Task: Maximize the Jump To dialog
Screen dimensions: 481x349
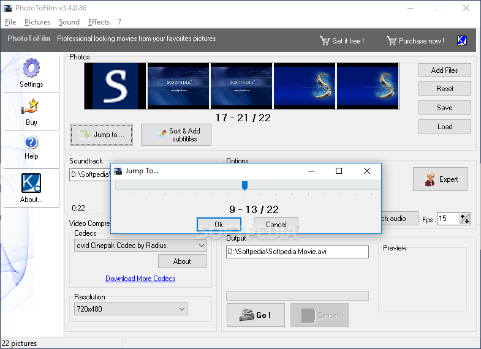Action: click(339, 171)
